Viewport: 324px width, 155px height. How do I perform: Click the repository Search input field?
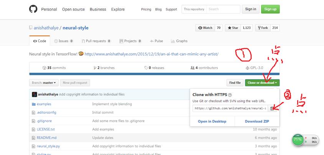223,9
